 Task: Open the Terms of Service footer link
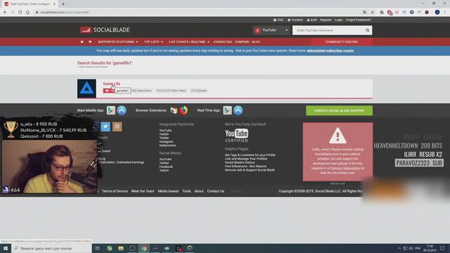pos(115,191)
